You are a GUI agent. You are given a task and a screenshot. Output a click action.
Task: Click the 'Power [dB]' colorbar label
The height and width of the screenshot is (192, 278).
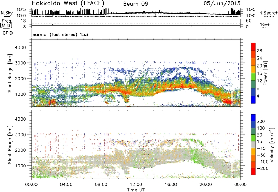[x=265, y=73]
